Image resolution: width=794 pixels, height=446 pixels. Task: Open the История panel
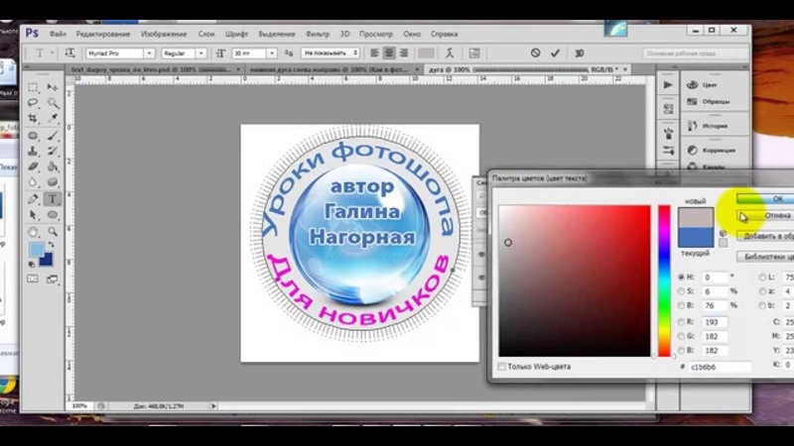click(x=714, y=126)
